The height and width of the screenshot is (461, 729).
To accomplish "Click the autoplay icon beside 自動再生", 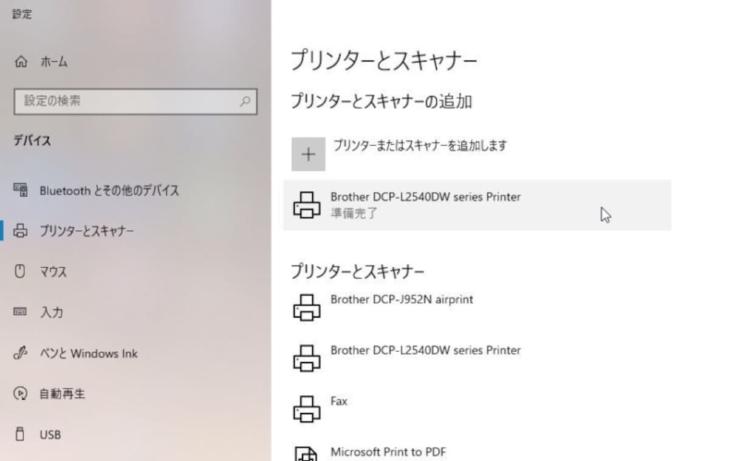I will coord(20,394).
